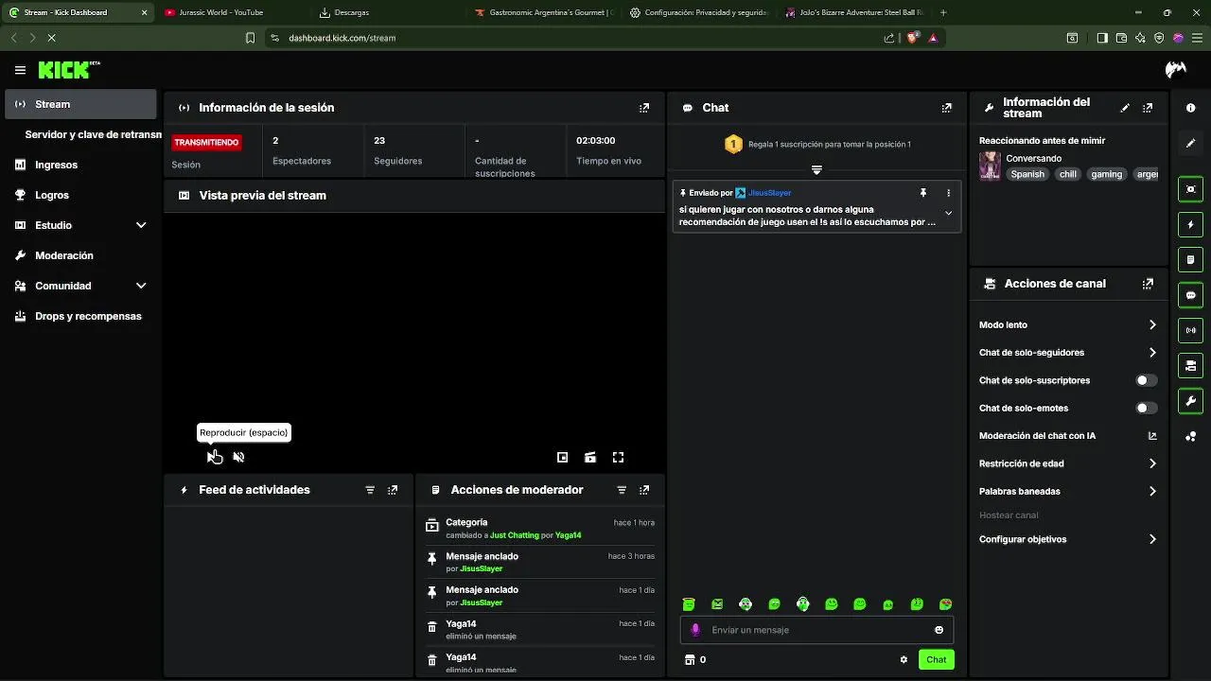
Task: Click JisusSlayer username in pinned message
Action: (x=769, y=193)
